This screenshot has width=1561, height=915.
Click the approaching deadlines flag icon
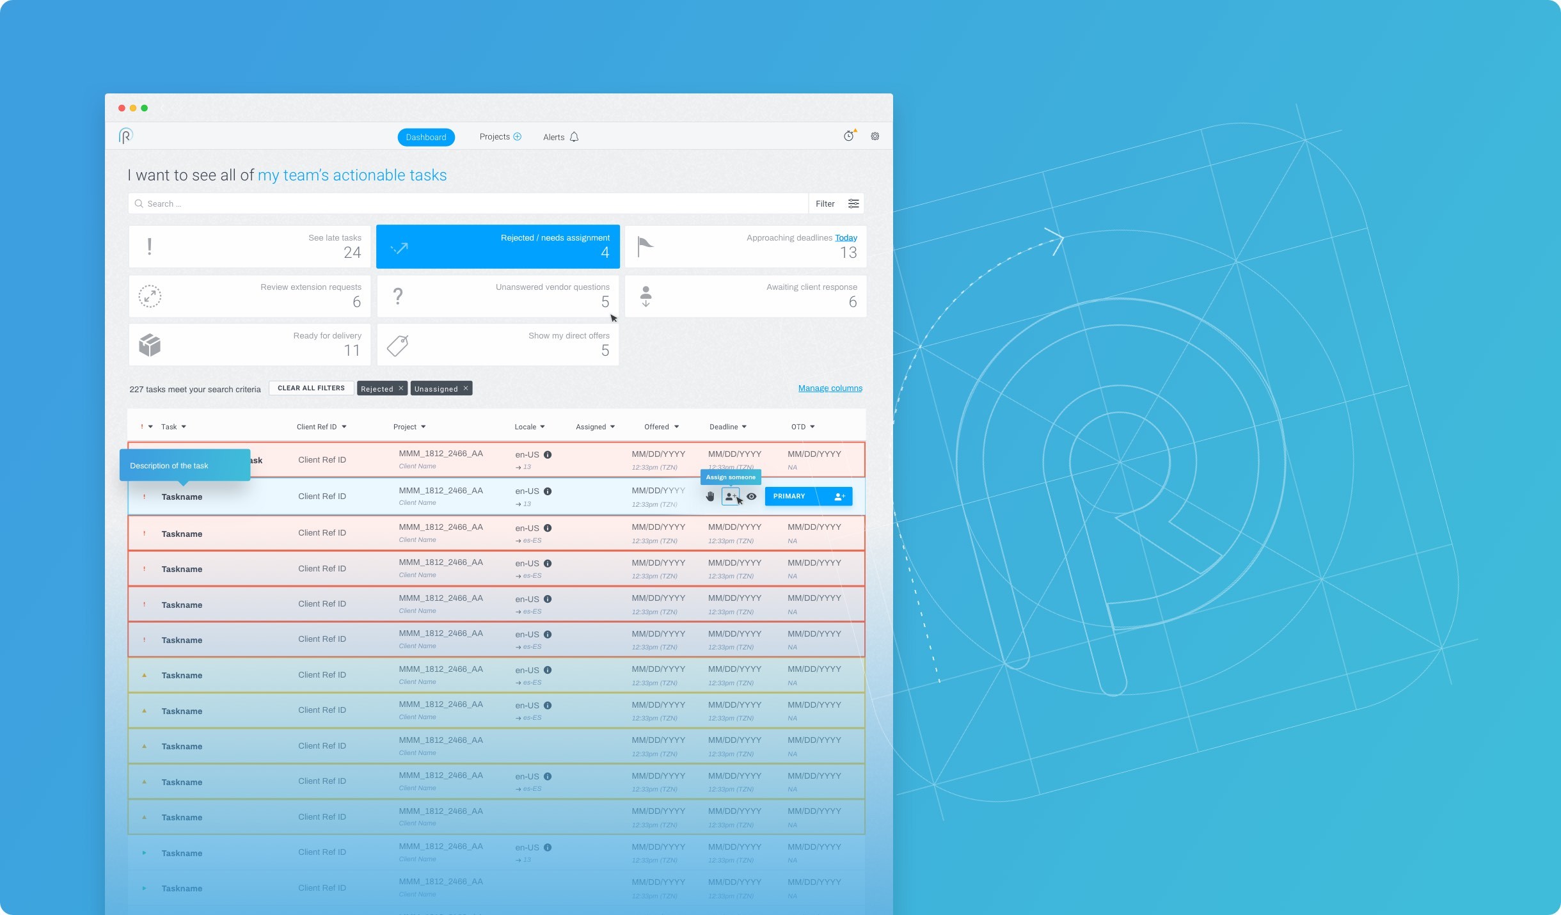tap(644, 245)
